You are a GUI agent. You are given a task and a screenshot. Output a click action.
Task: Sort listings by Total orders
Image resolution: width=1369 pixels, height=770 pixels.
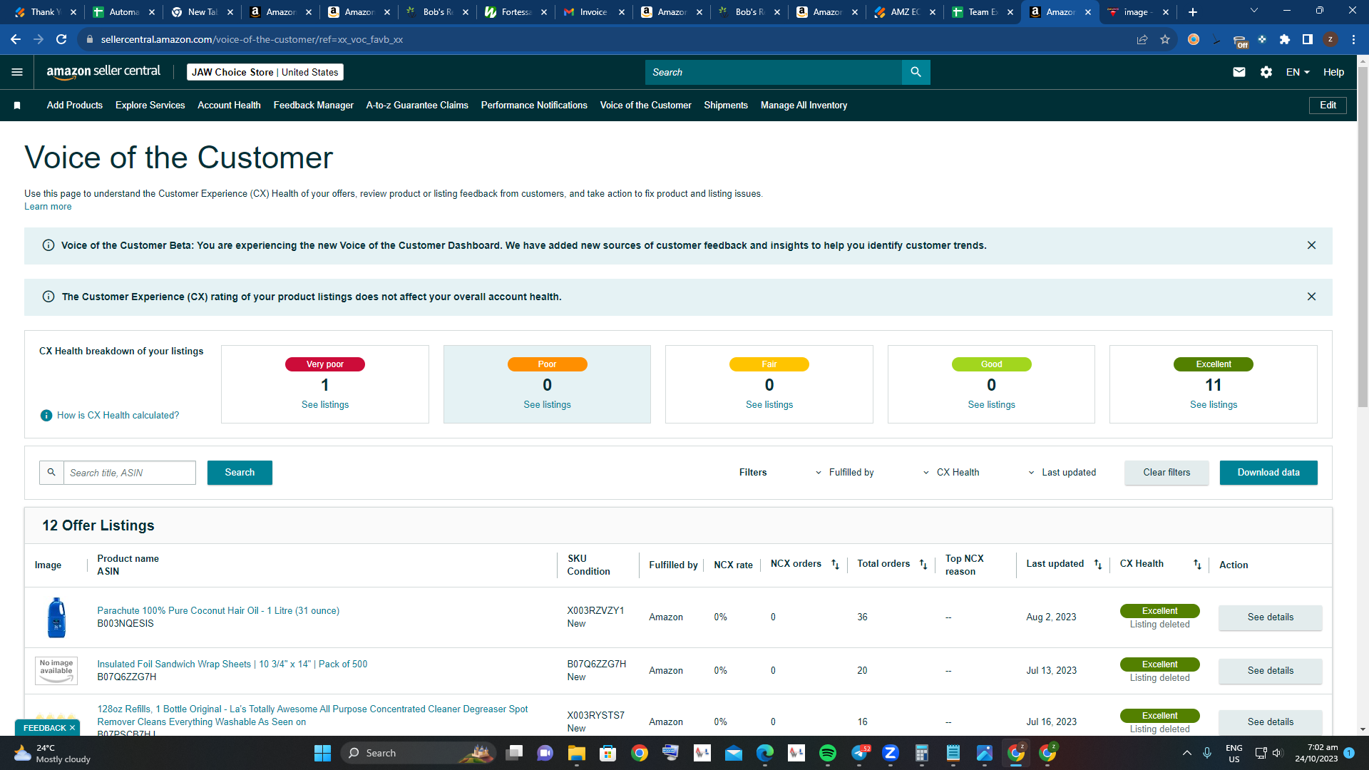pos(923,565)
